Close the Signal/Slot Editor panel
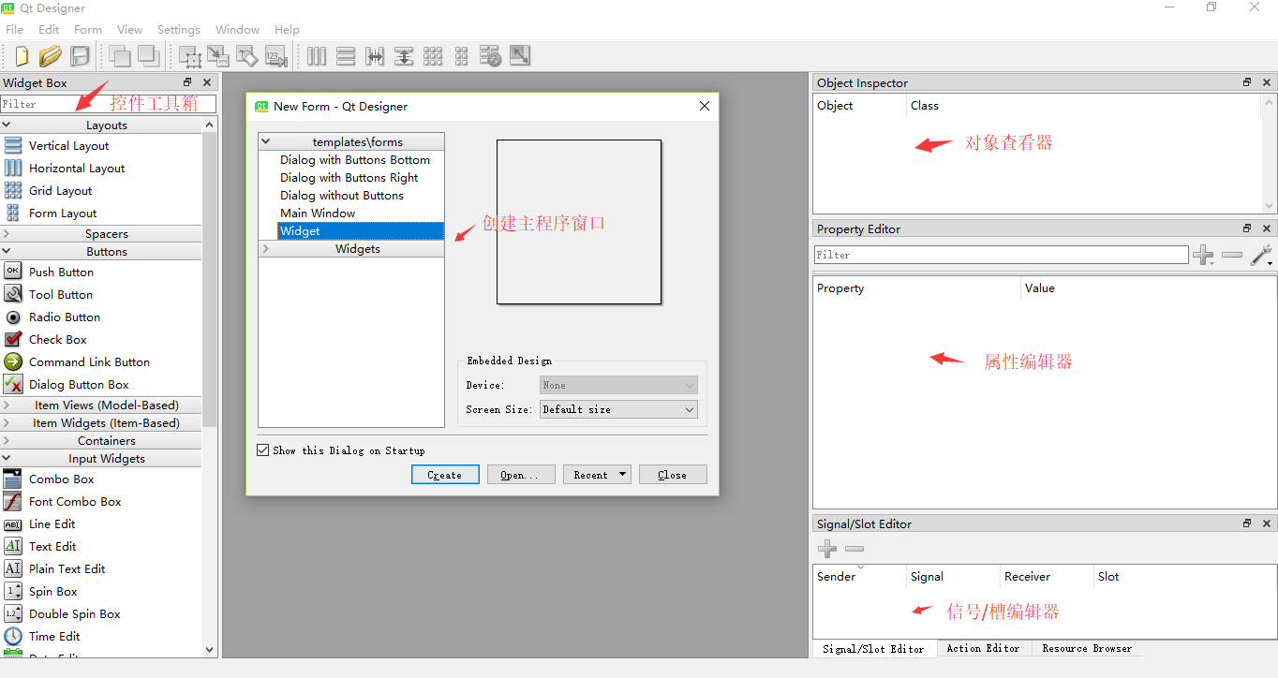 (1267, 523)
